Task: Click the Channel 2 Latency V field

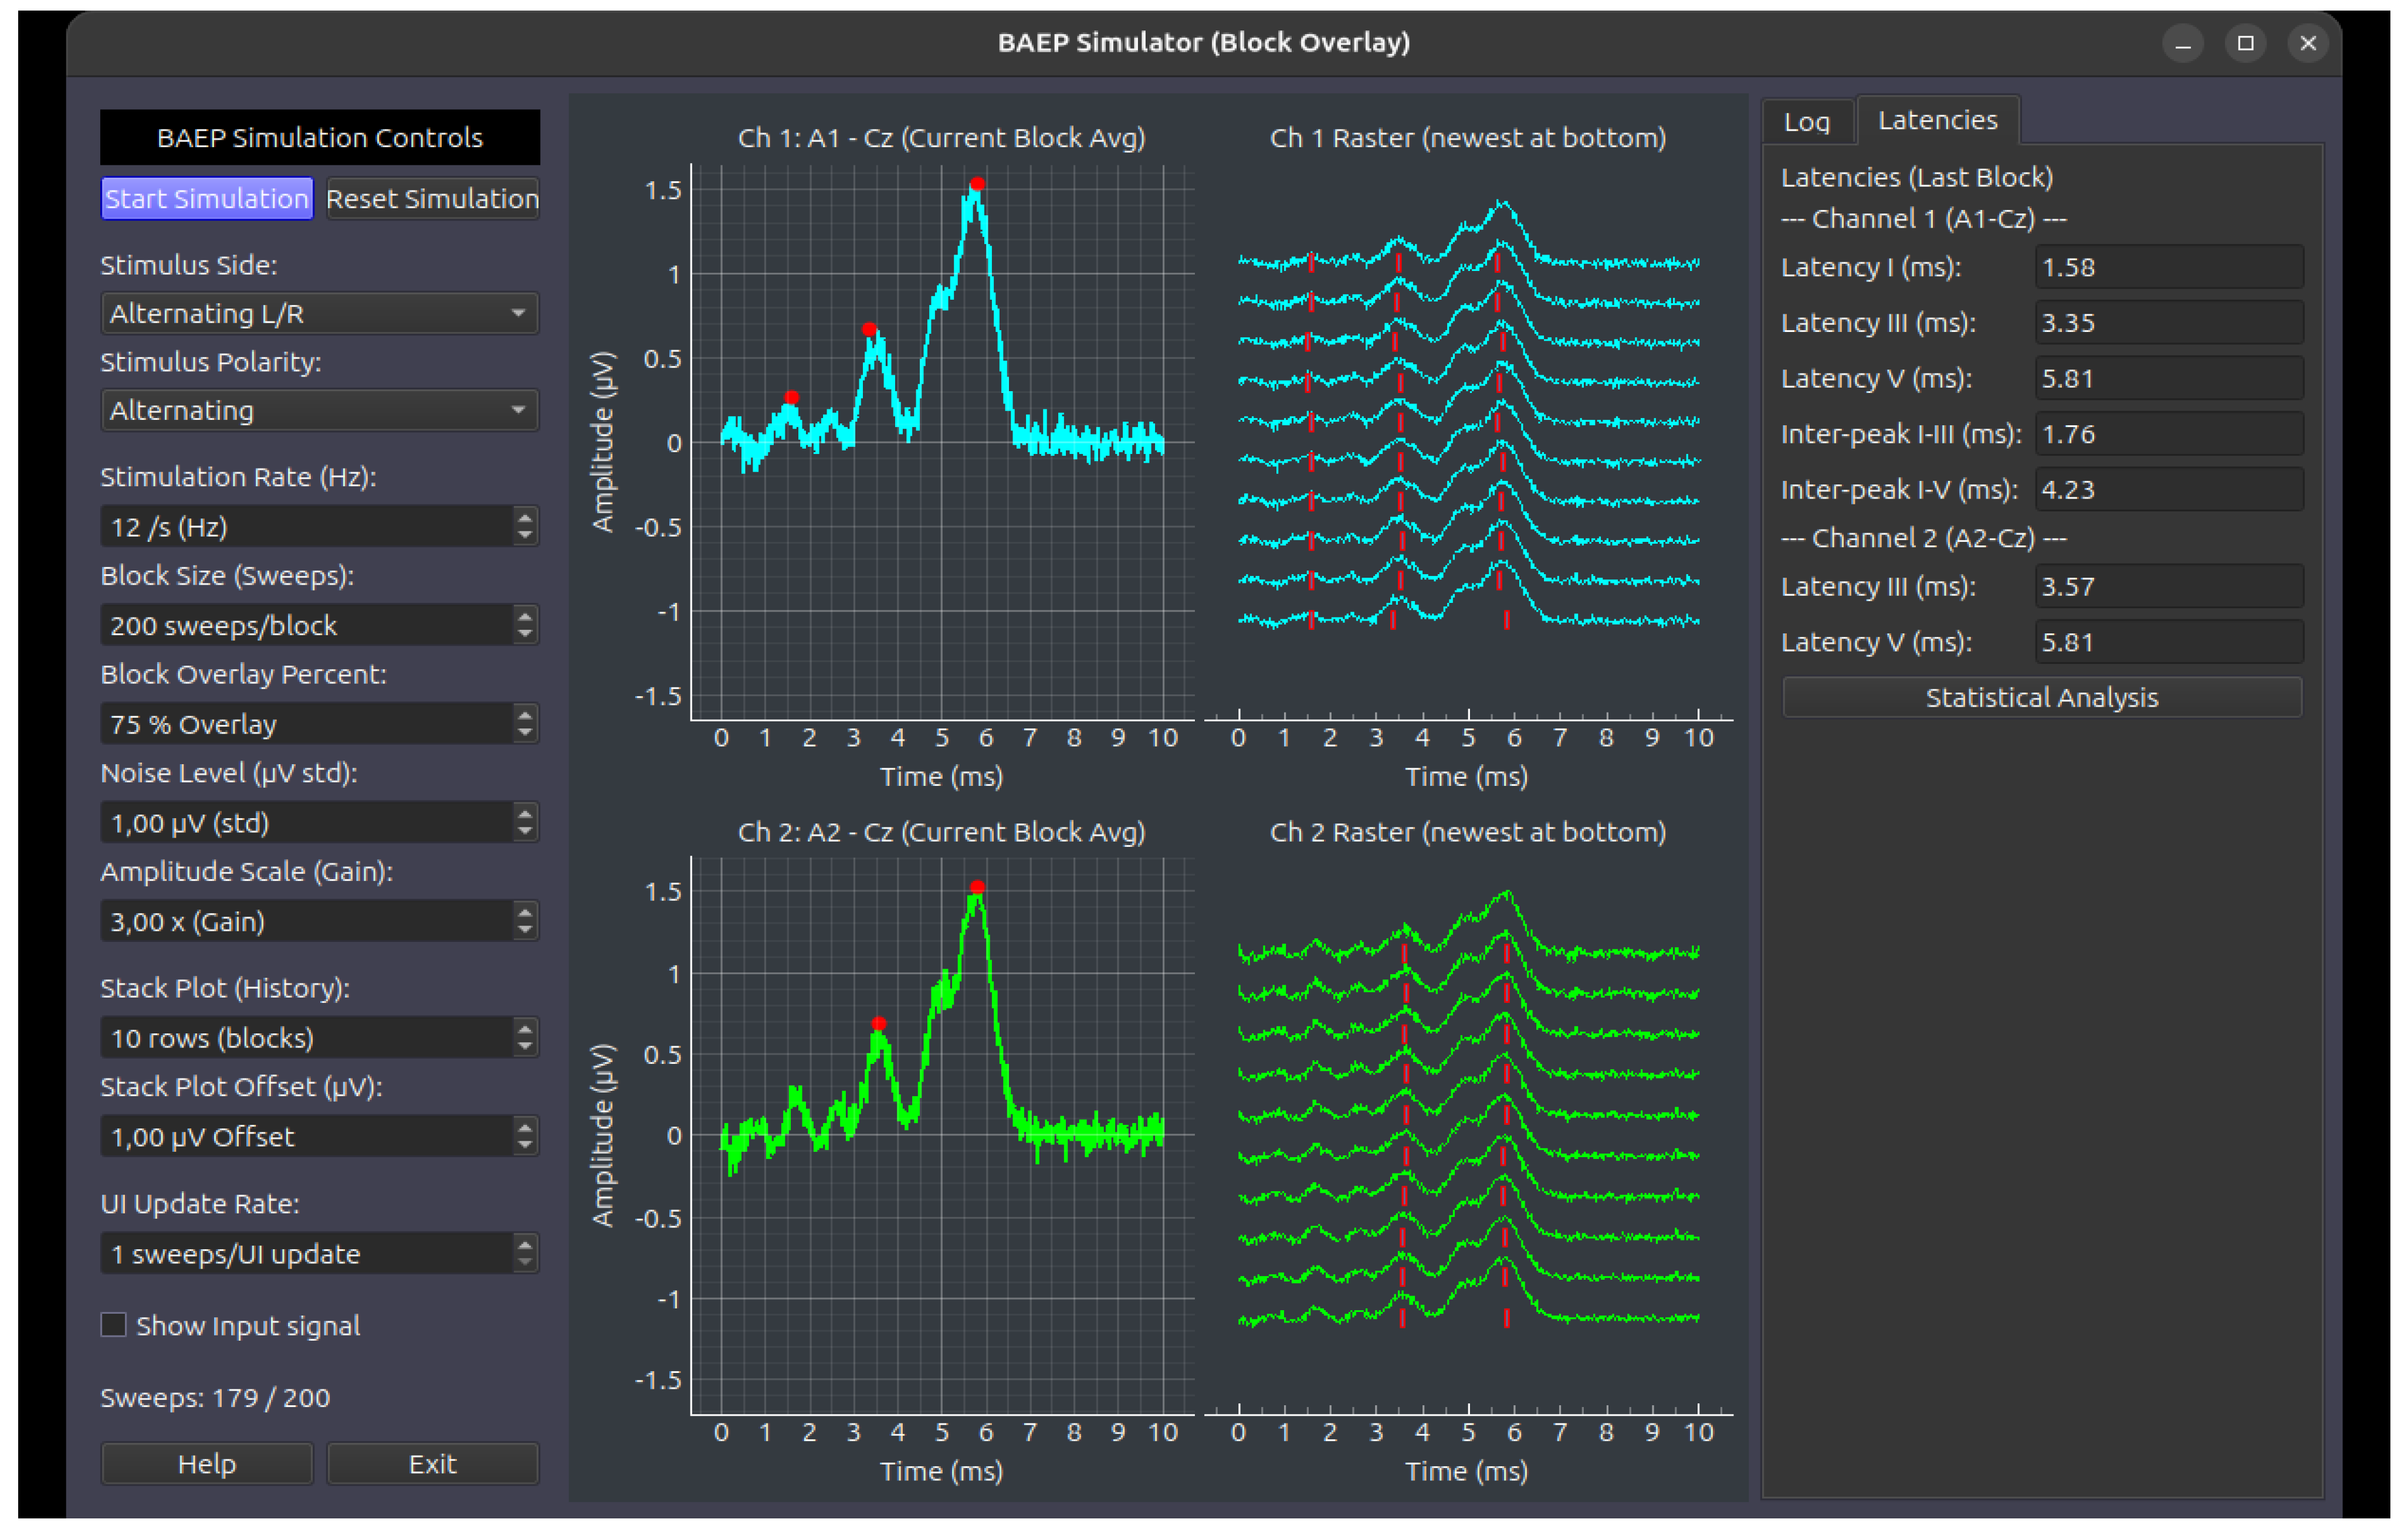Action: (x=2169, y=642)
